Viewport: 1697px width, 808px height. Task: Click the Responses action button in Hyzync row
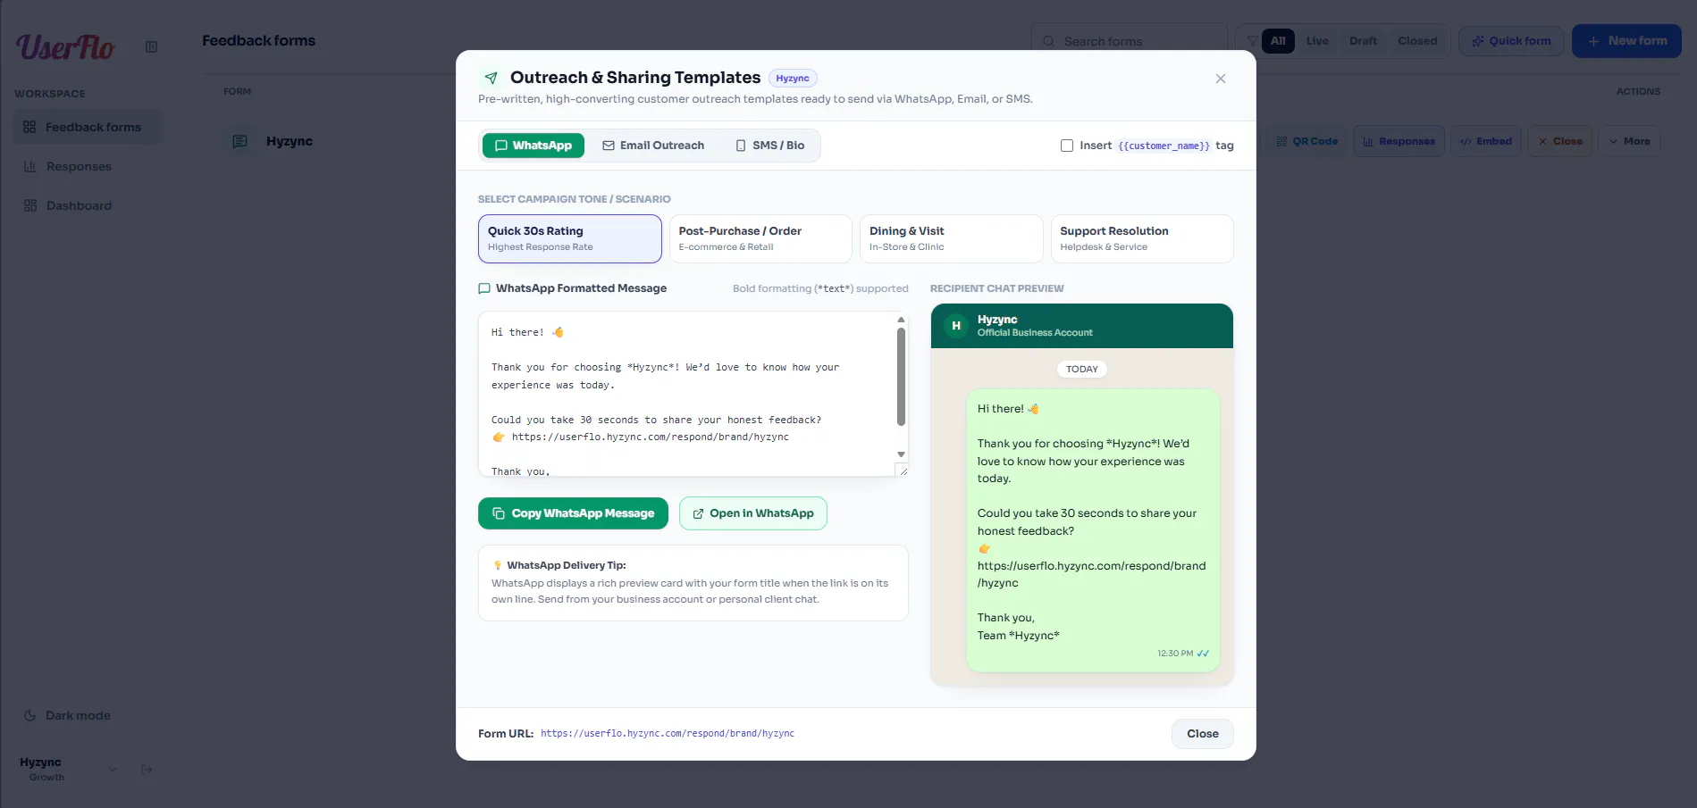(1399, 141)
